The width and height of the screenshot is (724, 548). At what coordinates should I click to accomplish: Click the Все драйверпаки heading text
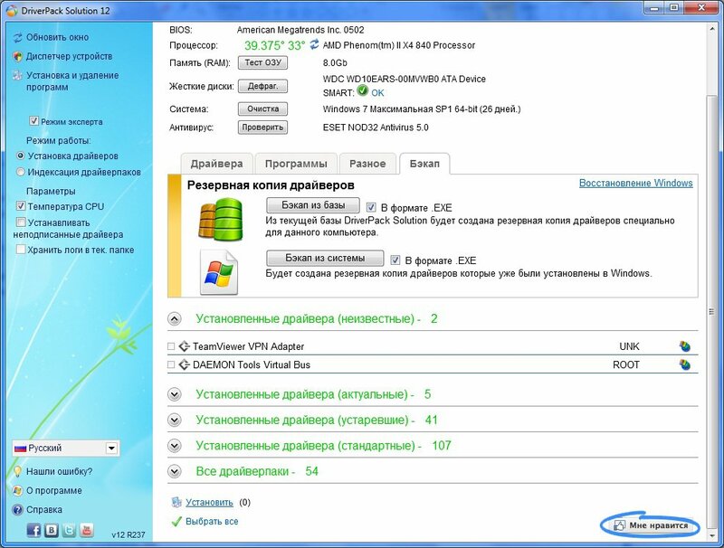click(245, 471)
